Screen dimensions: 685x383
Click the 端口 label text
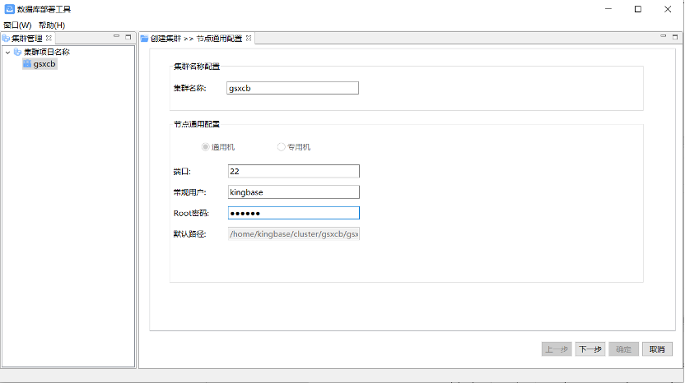pos(182,172)
